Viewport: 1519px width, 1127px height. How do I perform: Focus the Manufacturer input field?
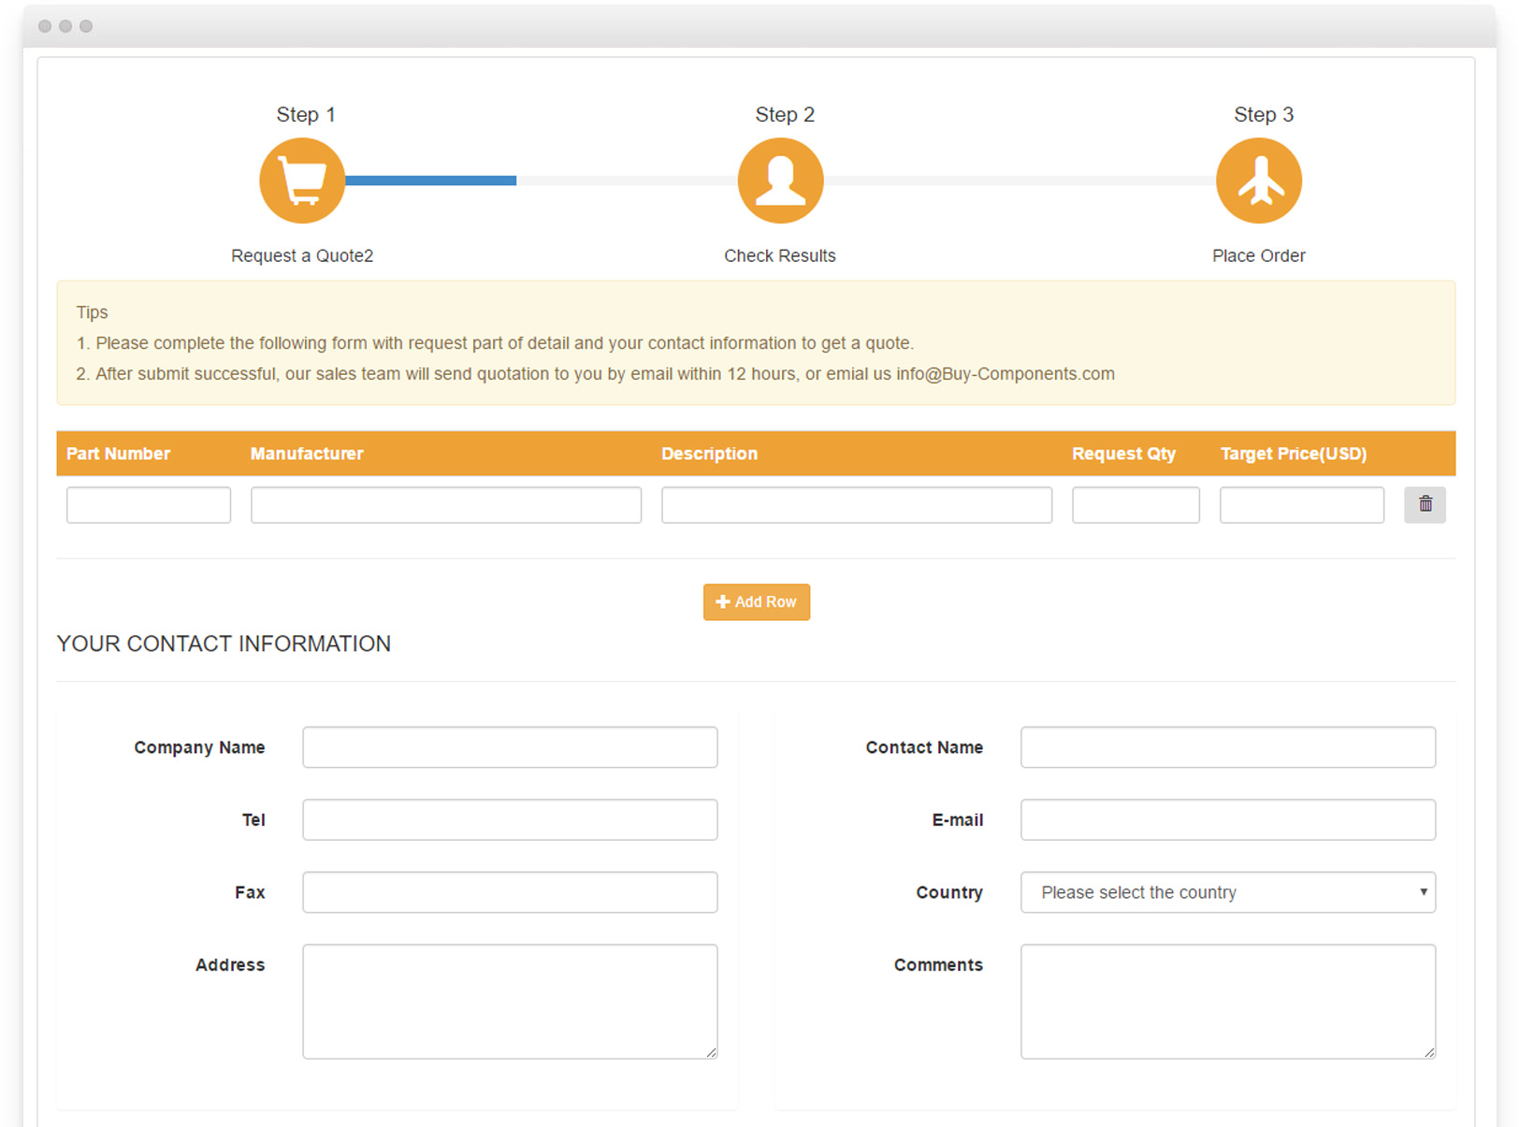(x=446, y=505)
